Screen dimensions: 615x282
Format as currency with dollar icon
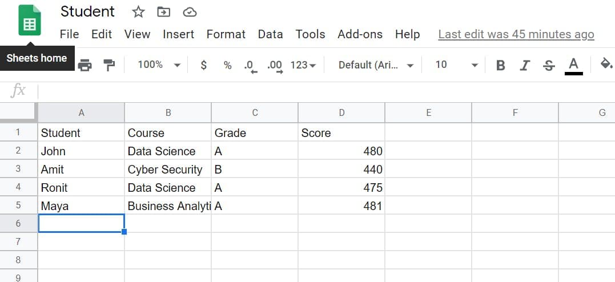pos(204,65)
